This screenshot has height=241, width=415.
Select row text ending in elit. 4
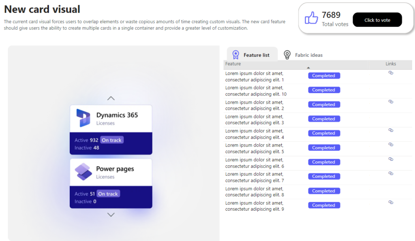(x=255, y=134)
